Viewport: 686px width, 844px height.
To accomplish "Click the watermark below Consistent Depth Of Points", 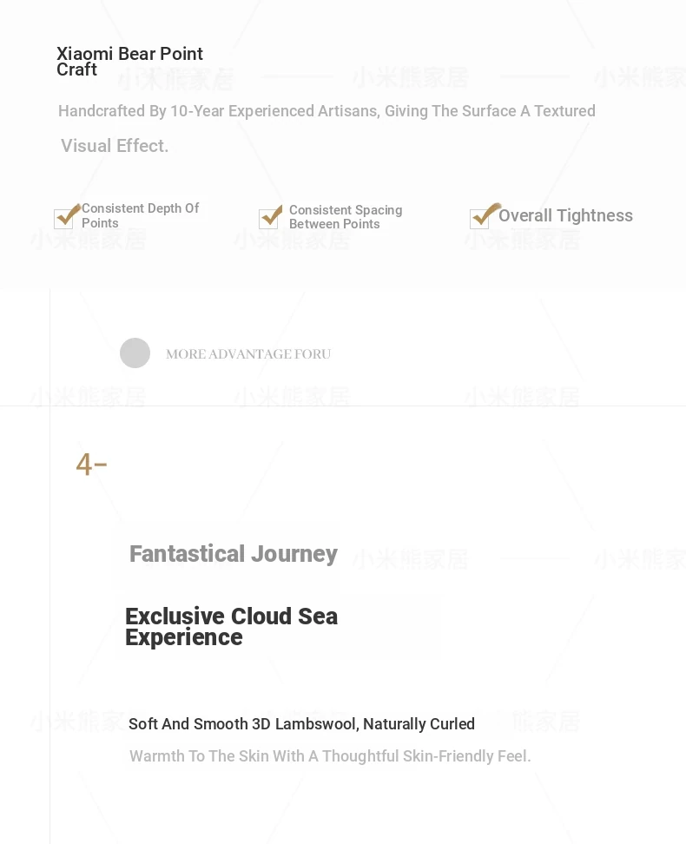I will (x=88, y=240).
